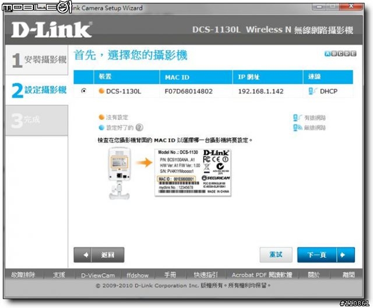Click the 無線網路 wireless legend icon

[298, 128]
